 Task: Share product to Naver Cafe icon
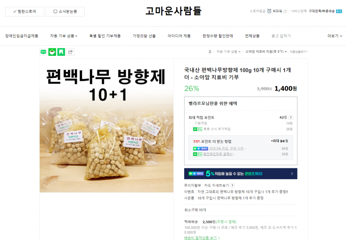tap(52, 52)
